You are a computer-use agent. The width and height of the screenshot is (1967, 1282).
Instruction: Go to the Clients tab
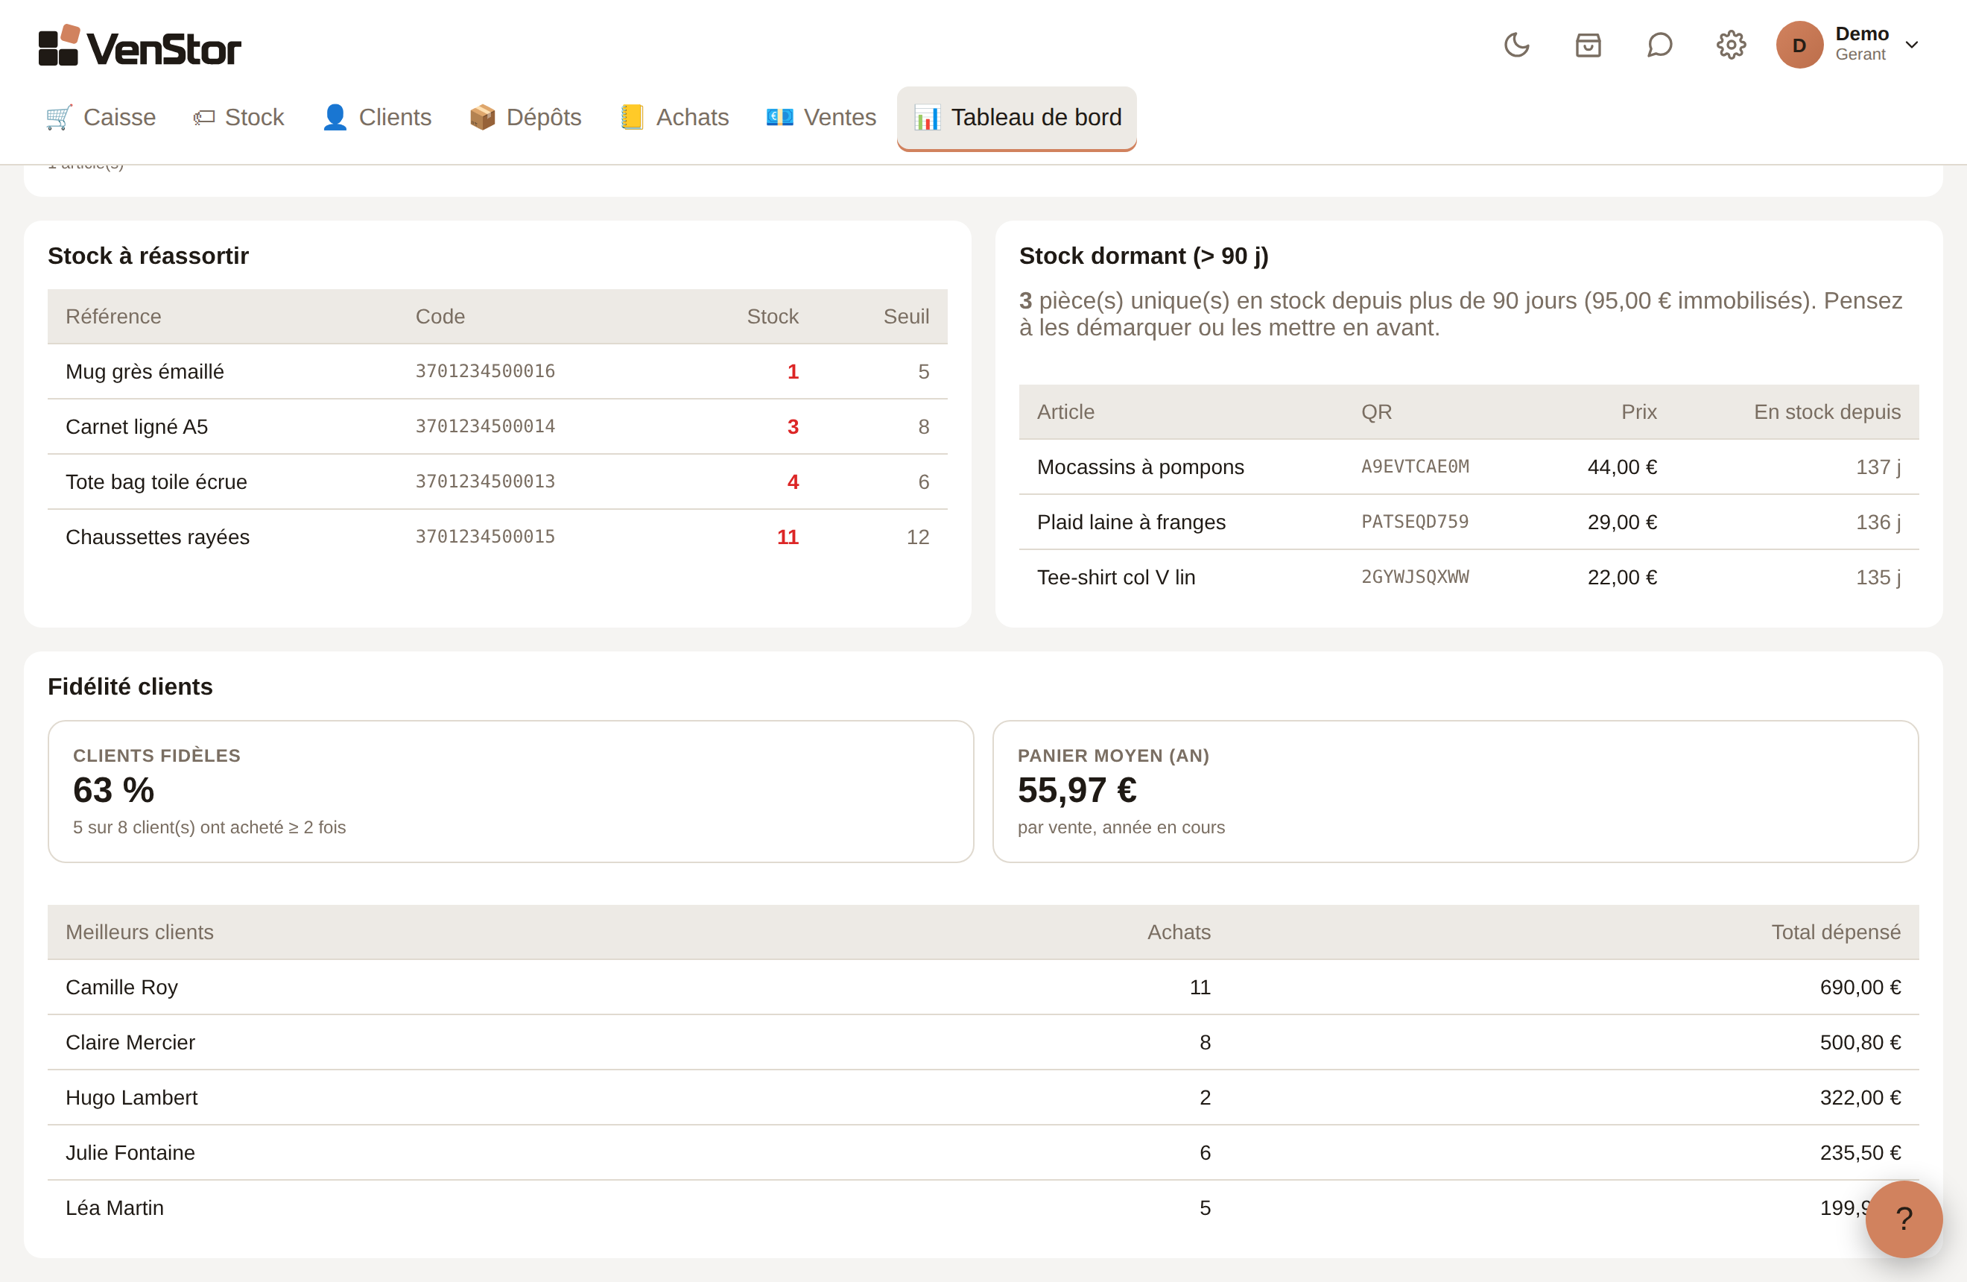coord(377,117)
